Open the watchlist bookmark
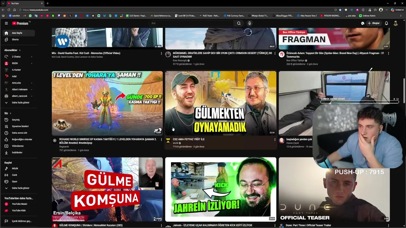The width and height of the screenshot is (406, 228). pyautogui.click(x=14, y=16)
